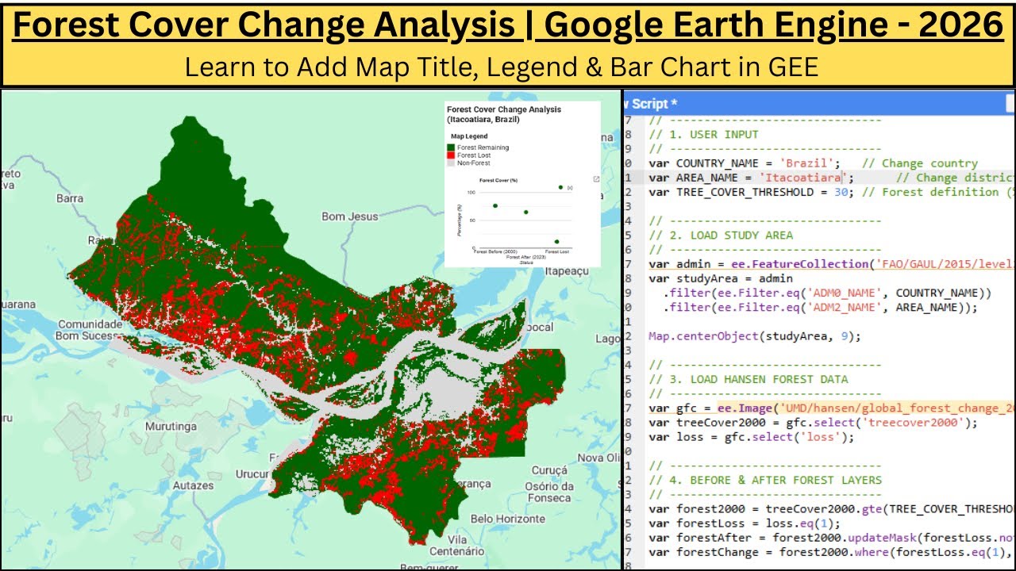This screenshot has height=571, width=1016.
Task: Click the '2. LOAD STUDY AREA' comment
Action: tap(720, 235)
